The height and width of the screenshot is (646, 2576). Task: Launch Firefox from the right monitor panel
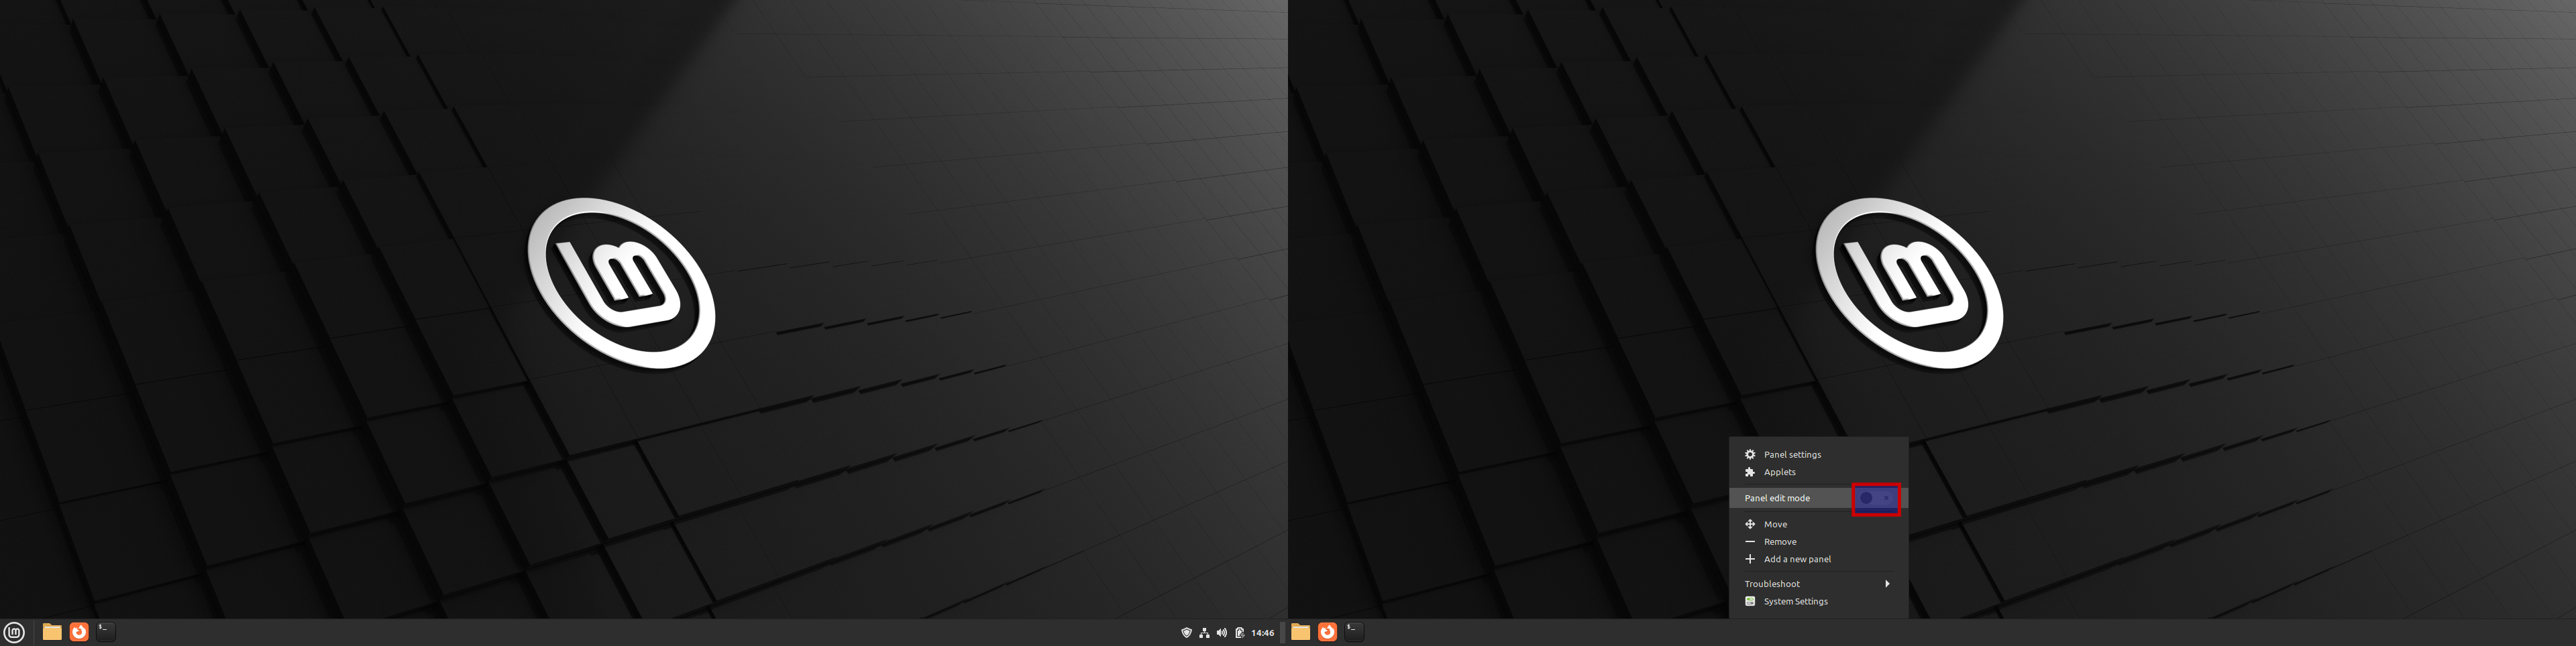click(x=1327, y=632)
